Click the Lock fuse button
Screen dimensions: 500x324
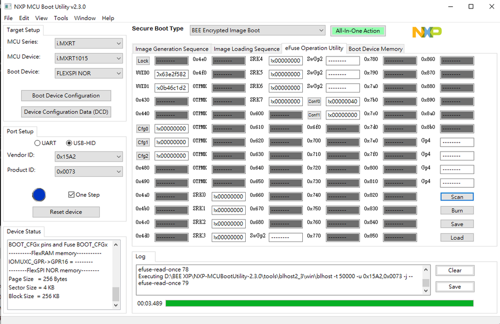click(x=143, y=61)
